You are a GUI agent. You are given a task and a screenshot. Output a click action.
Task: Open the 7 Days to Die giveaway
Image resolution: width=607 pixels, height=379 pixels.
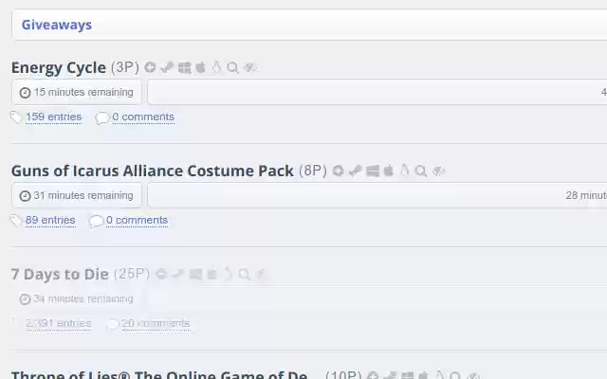60,274
